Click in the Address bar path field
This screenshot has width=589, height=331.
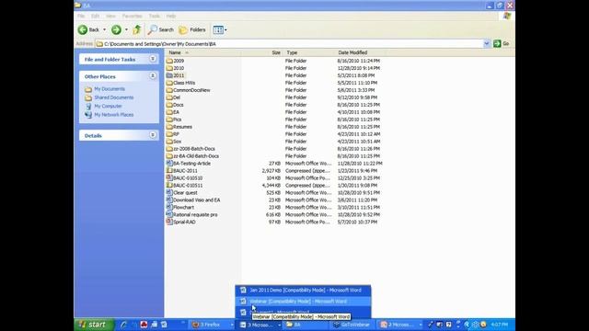(x=289, y=44)
